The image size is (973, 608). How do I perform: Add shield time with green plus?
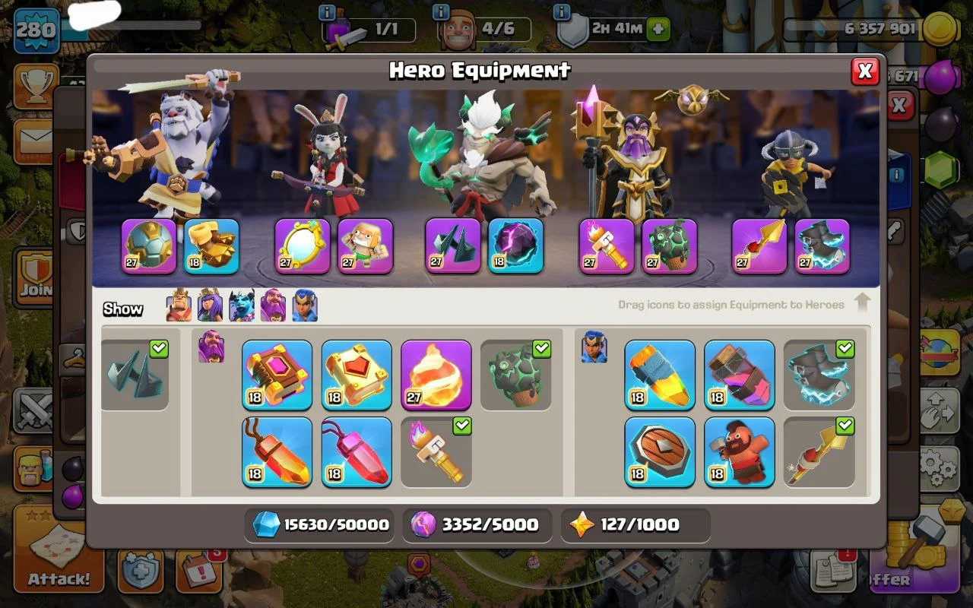pyautogui.click(x=658, y=29)
